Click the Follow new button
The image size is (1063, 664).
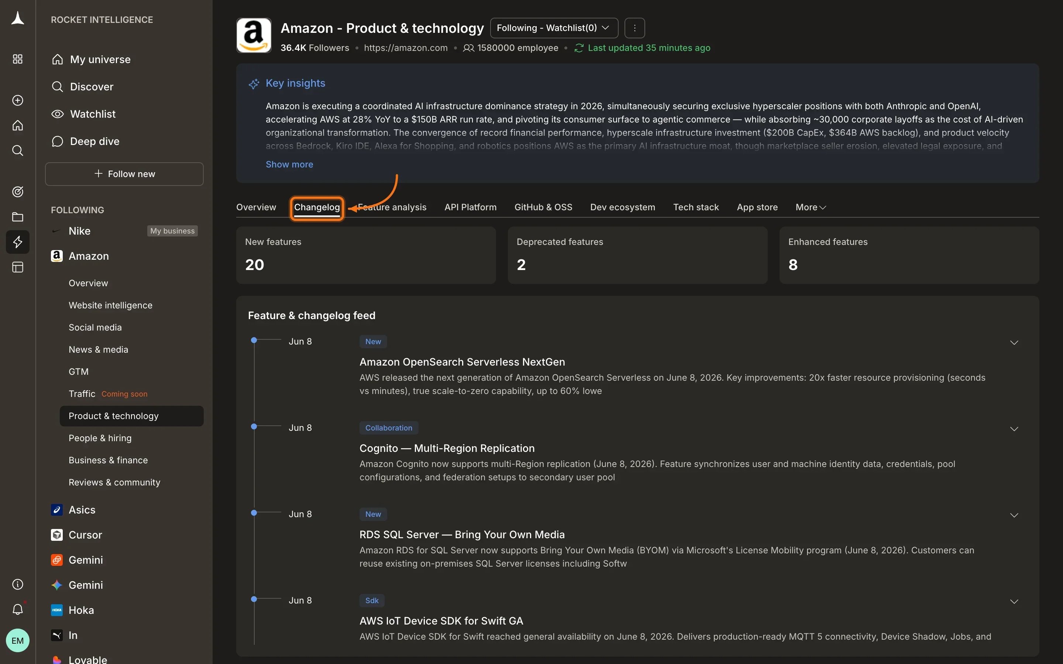[x=124, y=174]
